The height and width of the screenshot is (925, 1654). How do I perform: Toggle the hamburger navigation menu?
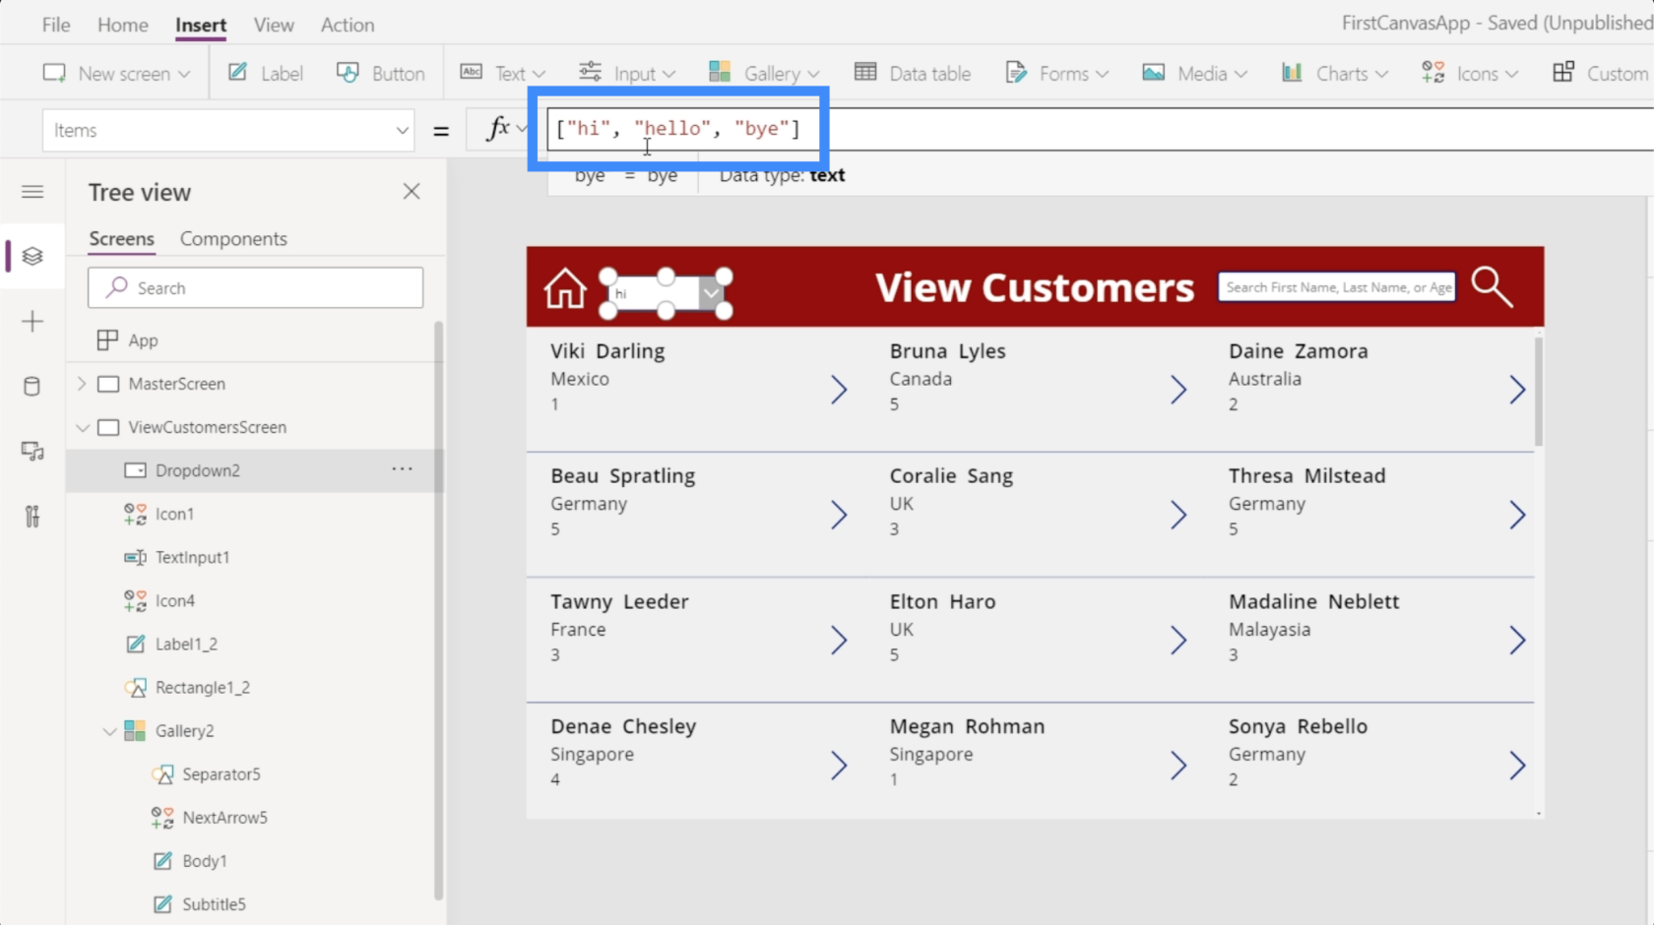(32, 192)
